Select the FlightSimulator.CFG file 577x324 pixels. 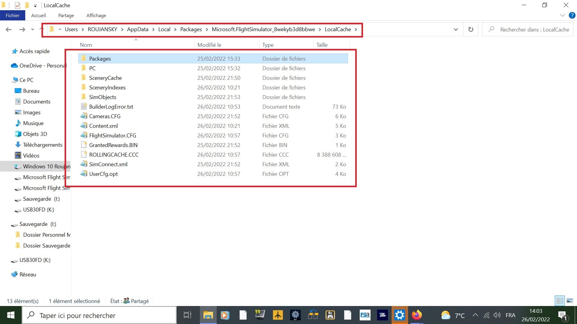(x=112, y=135)
